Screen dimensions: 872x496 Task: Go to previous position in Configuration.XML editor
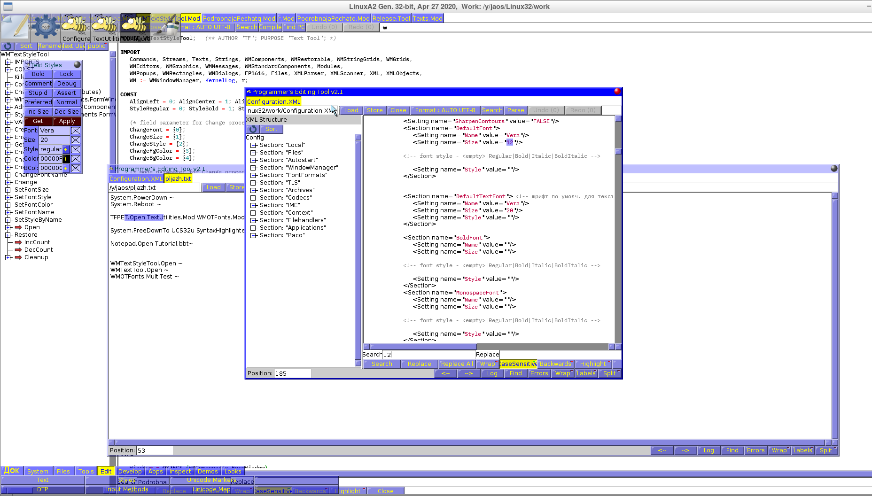[445, 373]
